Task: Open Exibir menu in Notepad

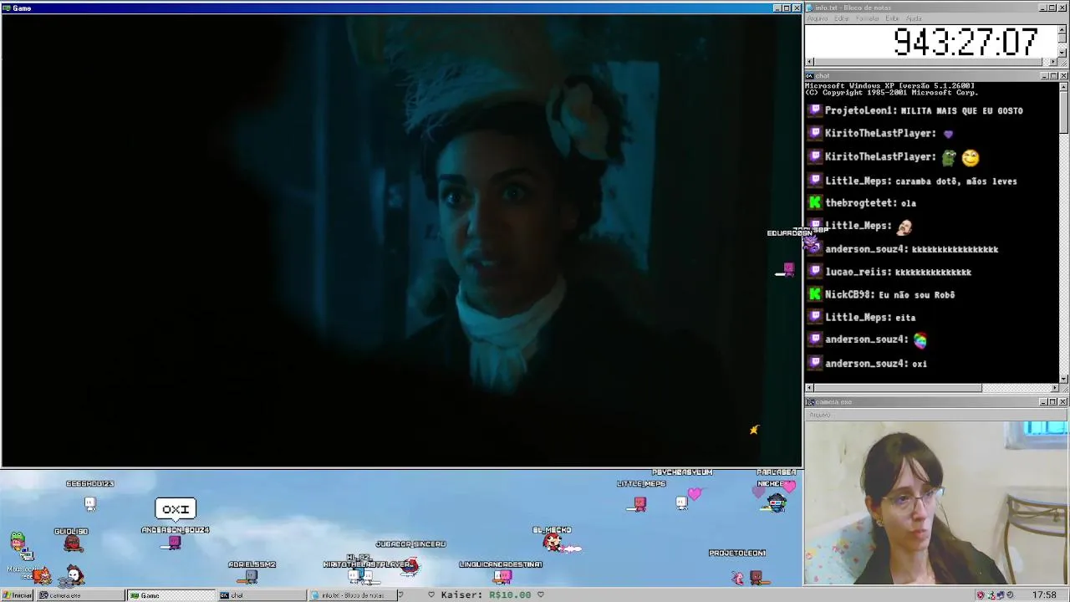Action: [x=892, y=18]
